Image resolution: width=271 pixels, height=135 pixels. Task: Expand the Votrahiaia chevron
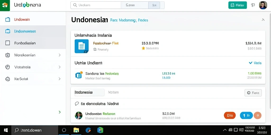tap(60, 67)
